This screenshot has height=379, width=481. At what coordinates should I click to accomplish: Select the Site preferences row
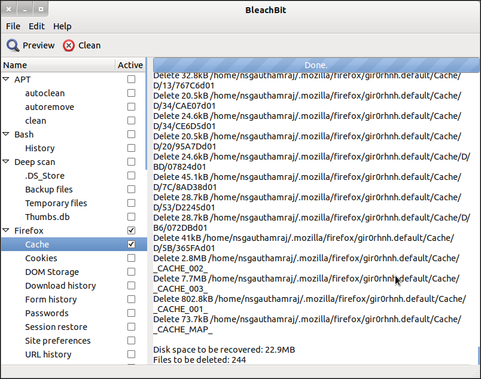pos(74,340)
